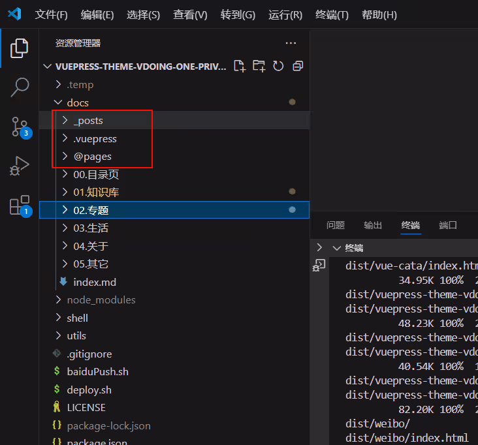Screen dimensions: 478x445
Task: Open the Extensions view icon
Action: (x=20, y=206)
